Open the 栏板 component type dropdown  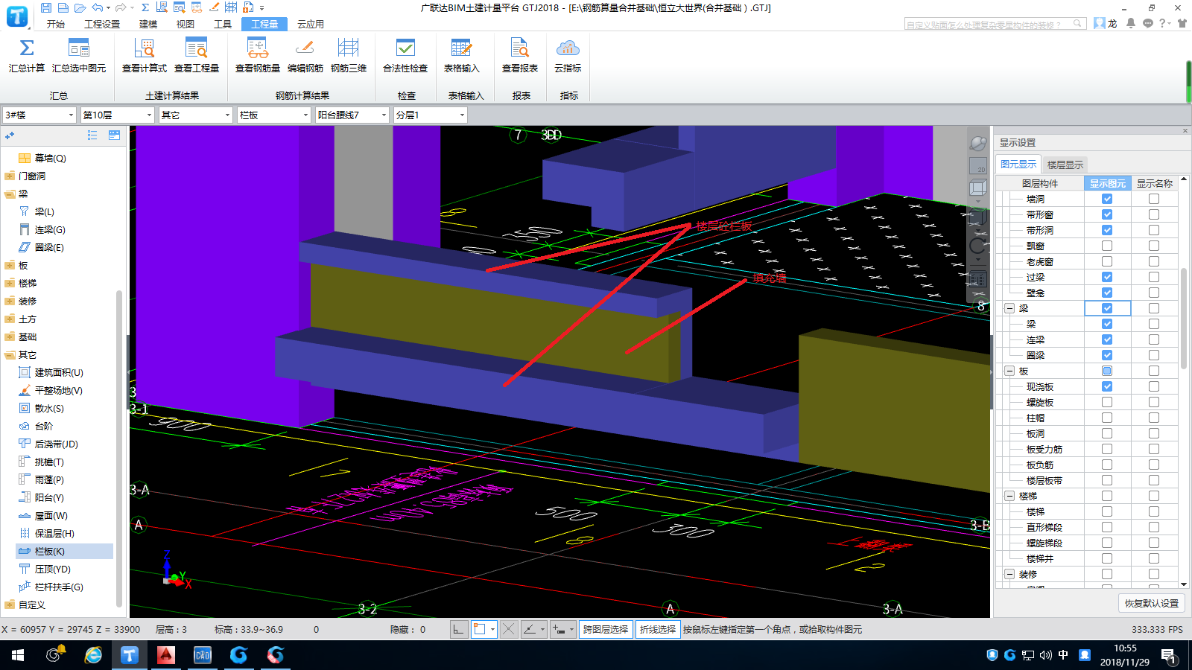[x=274, y=115]
